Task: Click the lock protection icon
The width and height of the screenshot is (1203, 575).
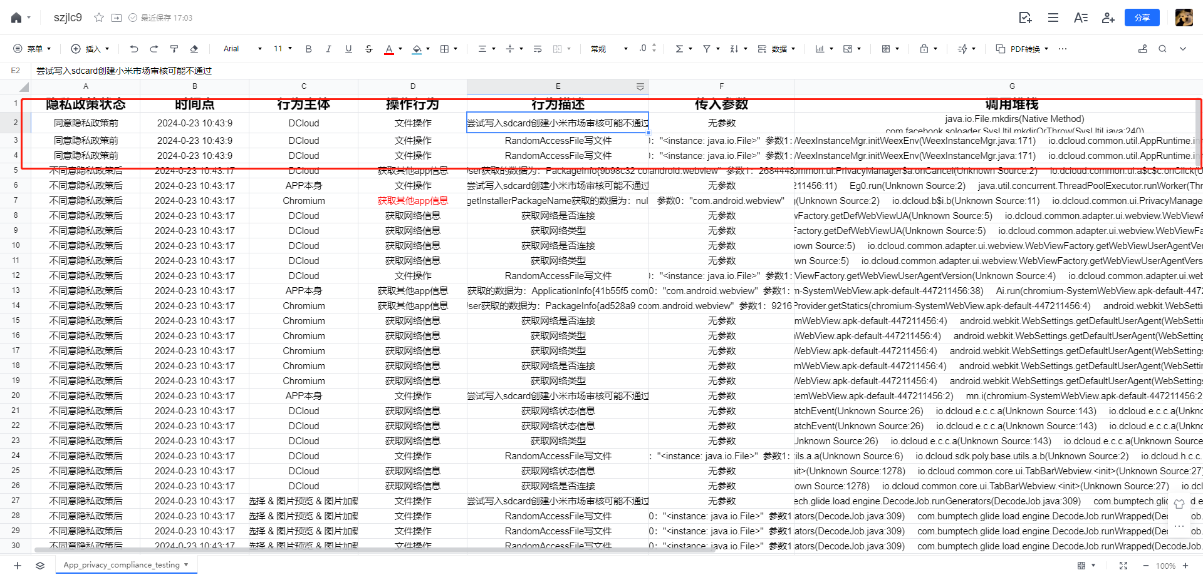Action: tap(924, 49)
